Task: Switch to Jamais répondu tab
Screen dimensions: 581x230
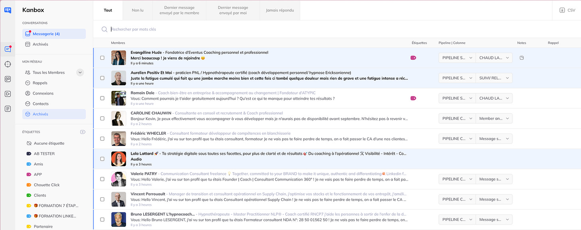Action: pyautogui.click(x=280, y=10)
